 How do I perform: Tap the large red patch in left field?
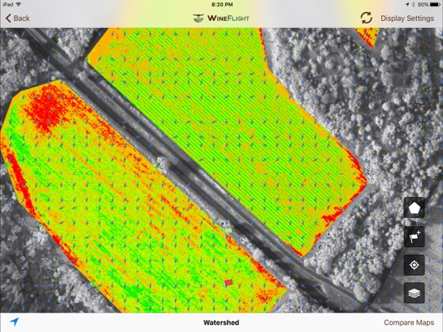[47, 109]
